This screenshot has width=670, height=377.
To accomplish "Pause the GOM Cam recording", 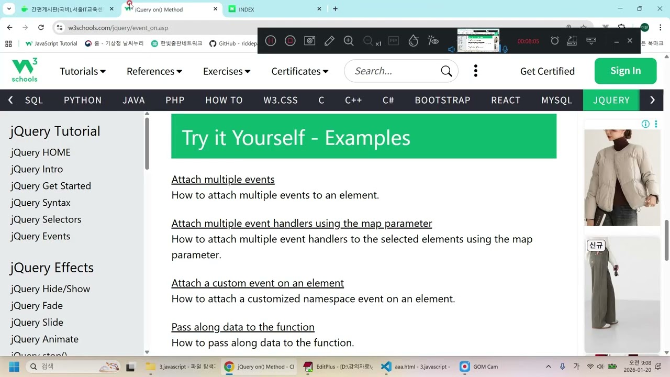I will [271, 41].
